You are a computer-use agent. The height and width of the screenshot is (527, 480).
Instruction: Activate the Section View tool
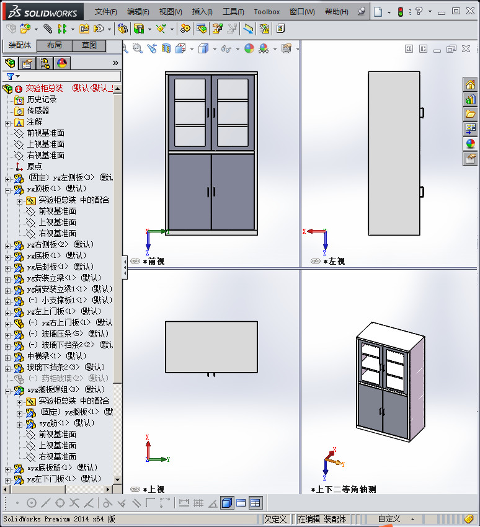click(166, 49)
